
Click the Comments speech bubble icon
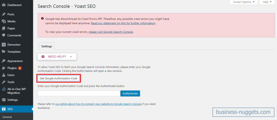[x=4, y=35]
